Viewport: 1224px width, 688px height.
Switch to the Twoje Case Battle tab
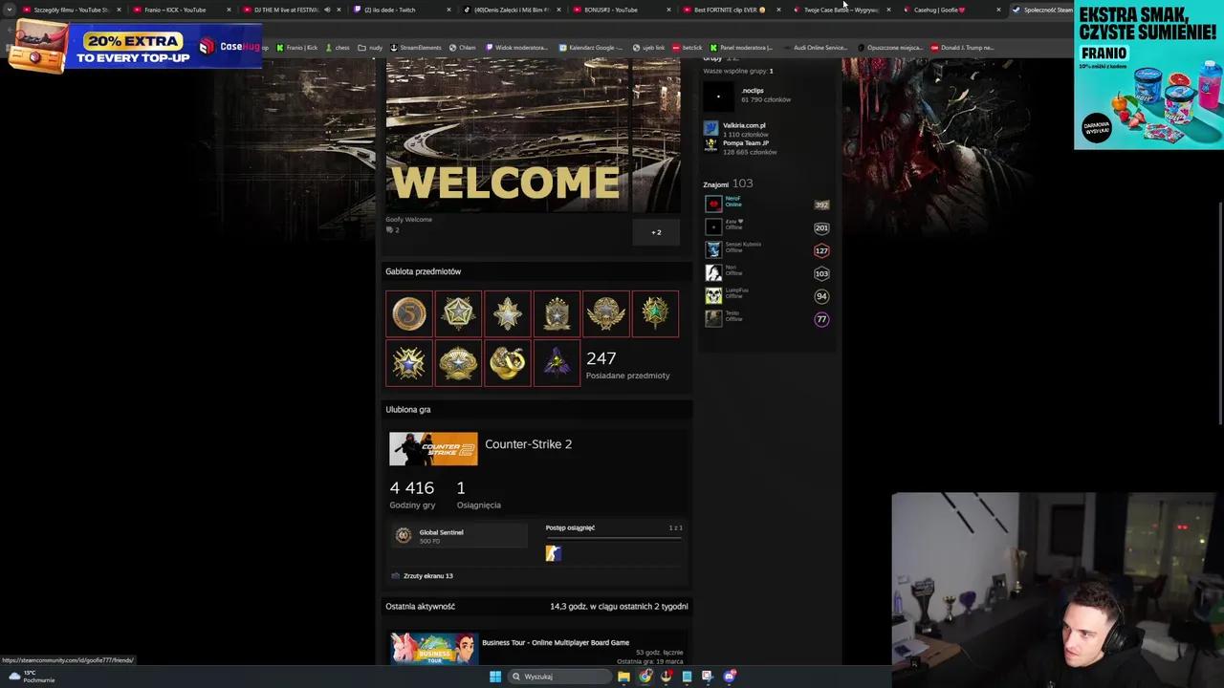point(837,10)
